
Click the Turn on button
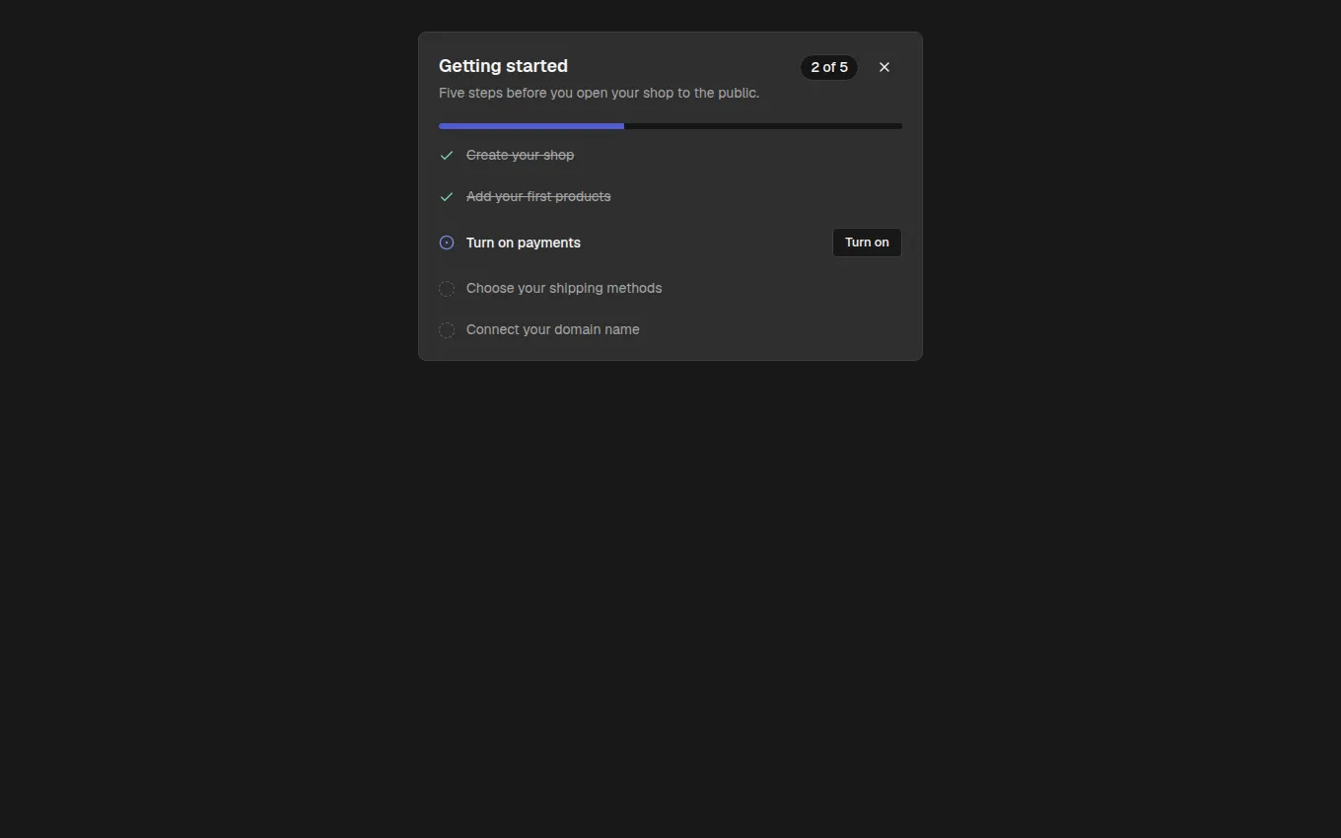coord(867,243)
